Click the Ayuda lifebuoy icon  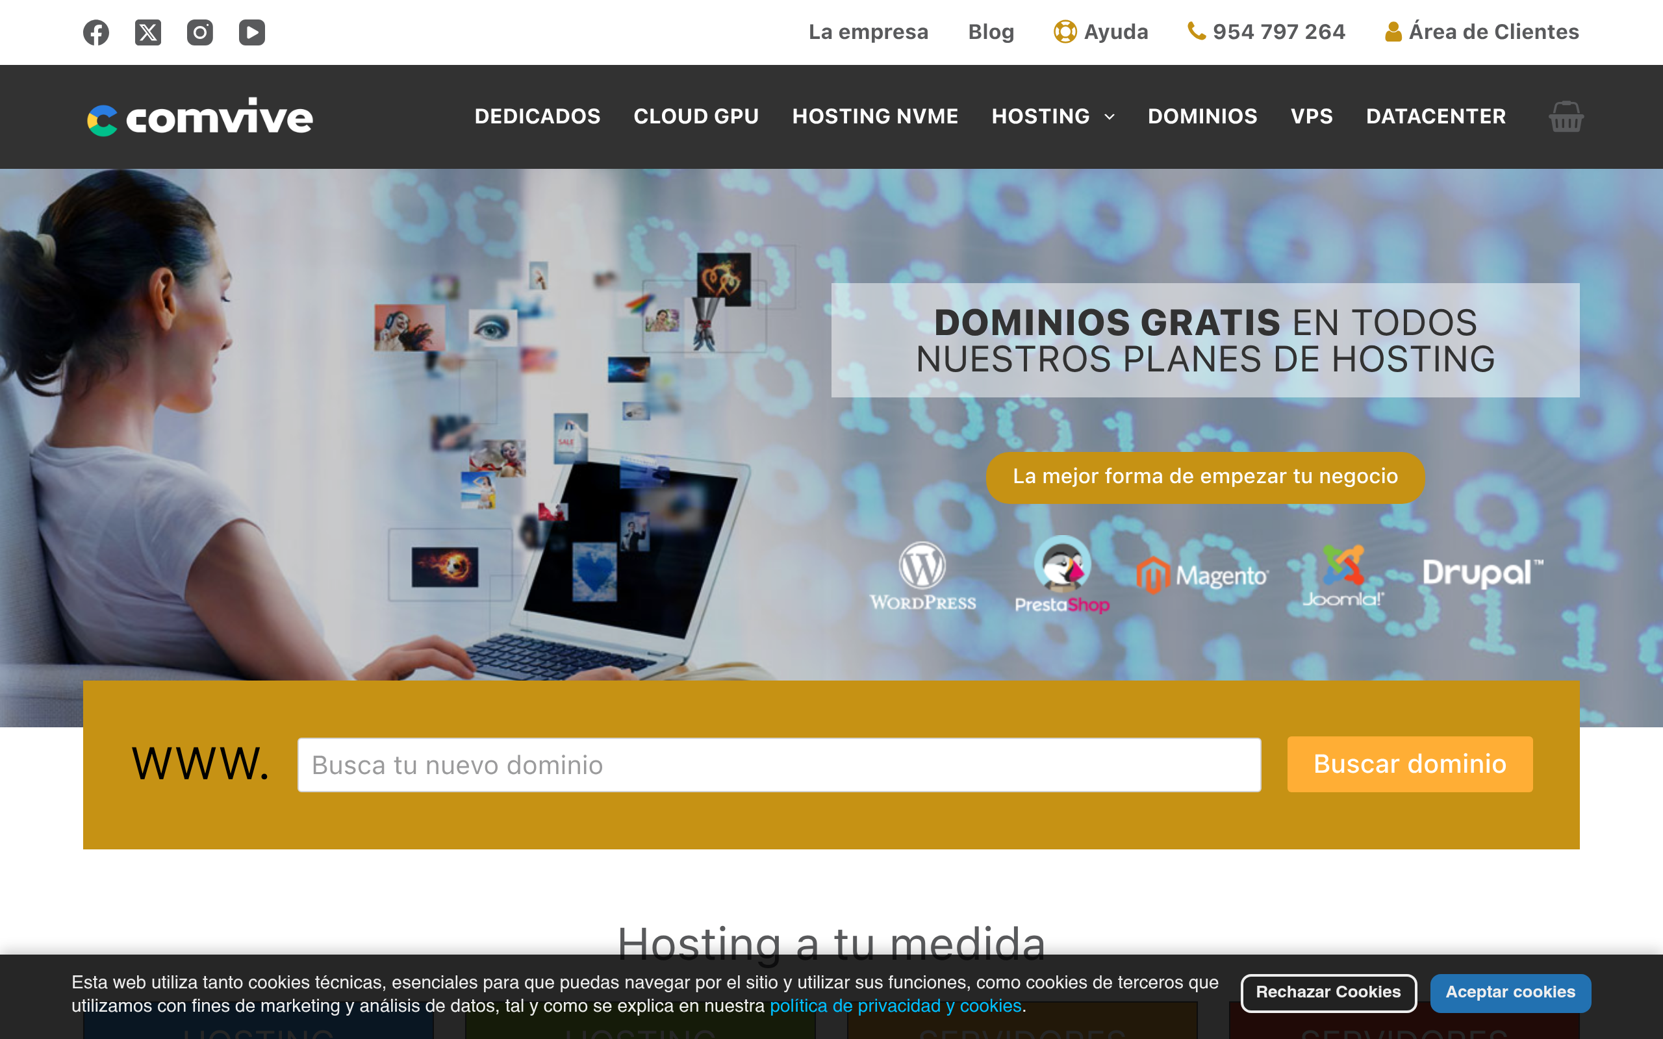[1065, 32]
